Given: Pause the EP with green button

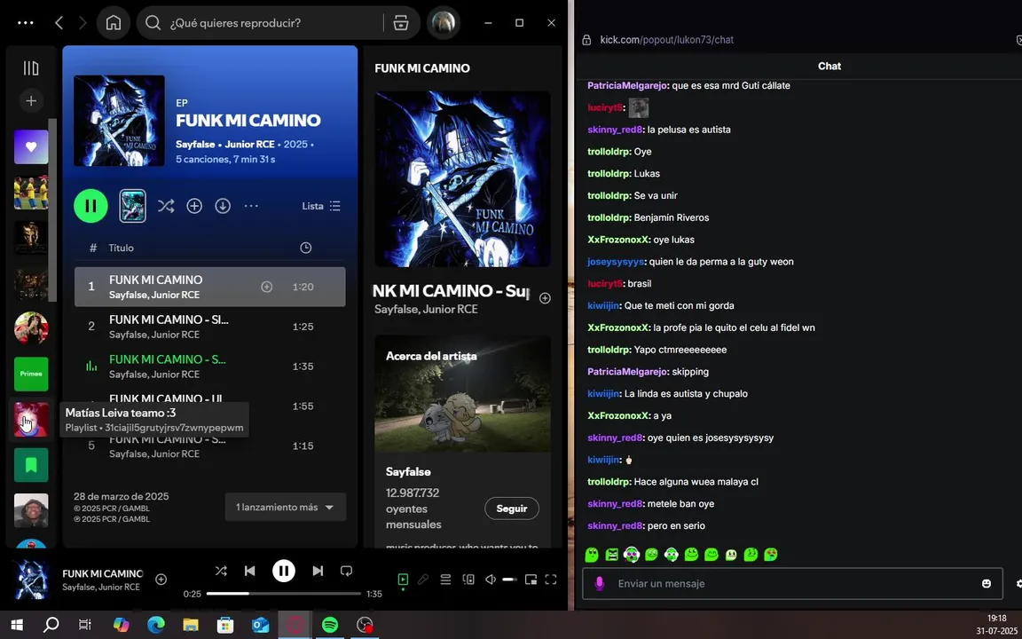Looking at the screenshot, I should click(90, 206).
